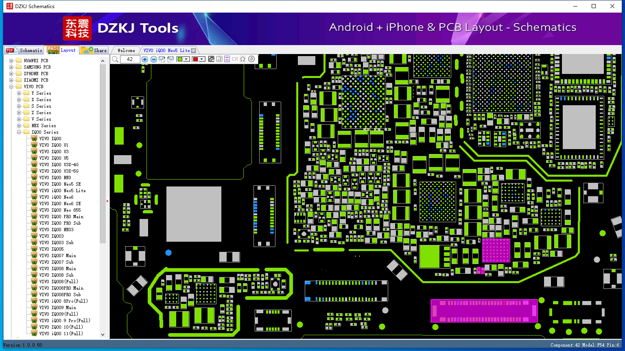Click the rotate counter-clockwise pages icon

coord(170,59)
